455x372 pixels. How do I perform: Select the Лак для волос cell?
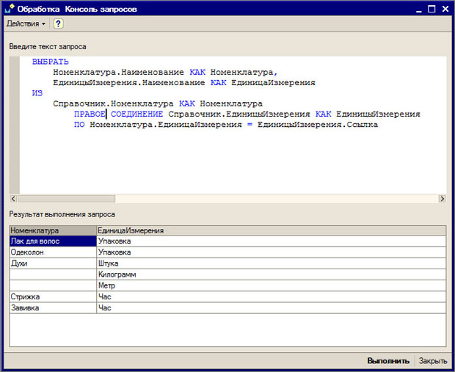click(53, 241)
